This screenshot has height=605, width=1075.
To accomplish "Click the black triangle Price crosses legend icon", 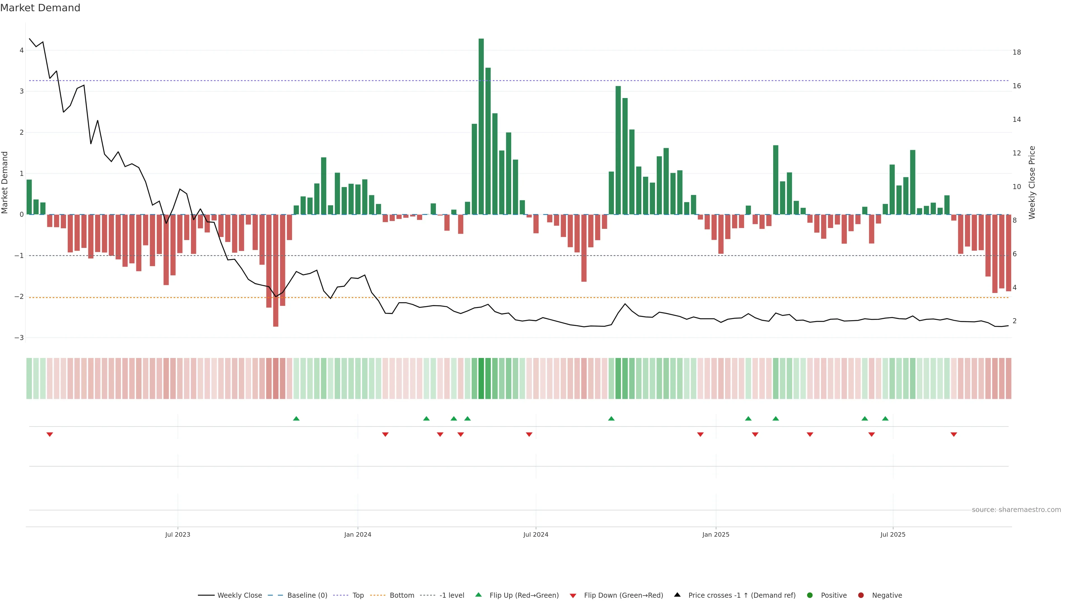I will tap(677, 595).
